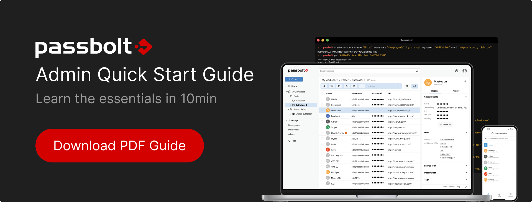This screenshot has width=532, height=202.
Task: Click the Privacy footer link
Action: point(452,187)
